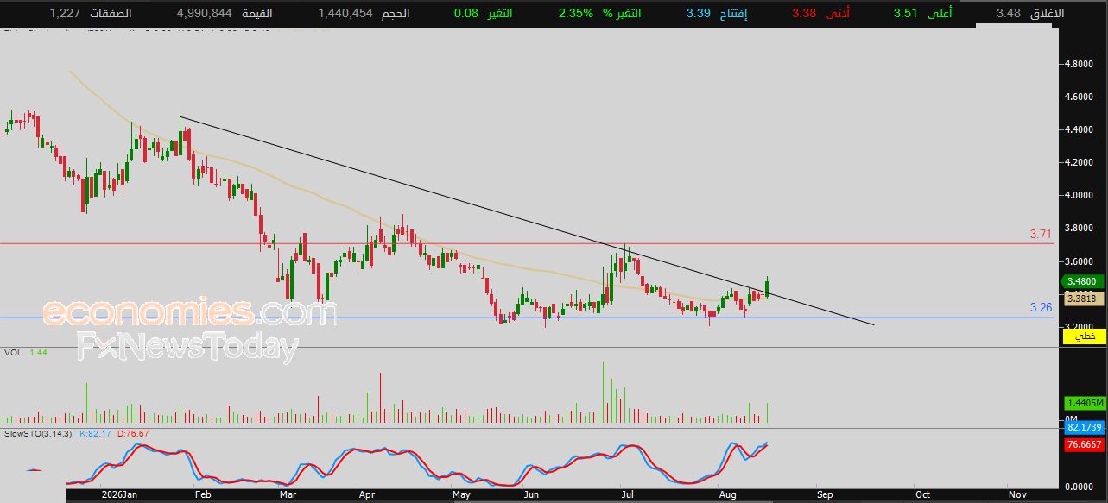
Task: Click the trades count 1,227
Action: tap(65, 13)
